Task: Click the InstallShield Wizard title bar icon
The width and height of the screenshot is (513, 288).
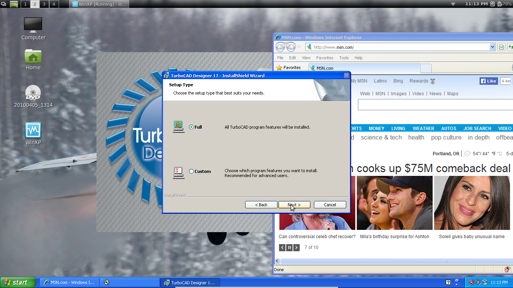Action: [167, 75]
